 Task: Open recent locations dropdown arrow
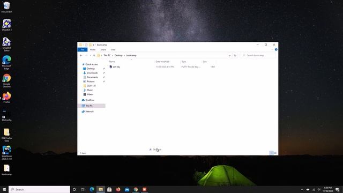pos(91,56)
